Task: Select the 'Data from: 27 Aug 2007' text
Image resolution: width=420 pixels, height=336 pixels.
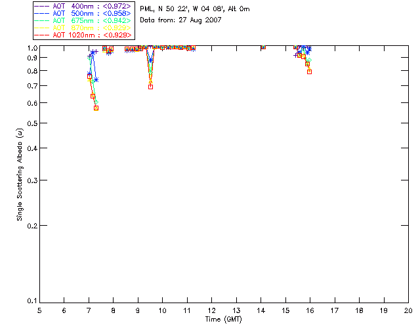Action: pos(180,20)
